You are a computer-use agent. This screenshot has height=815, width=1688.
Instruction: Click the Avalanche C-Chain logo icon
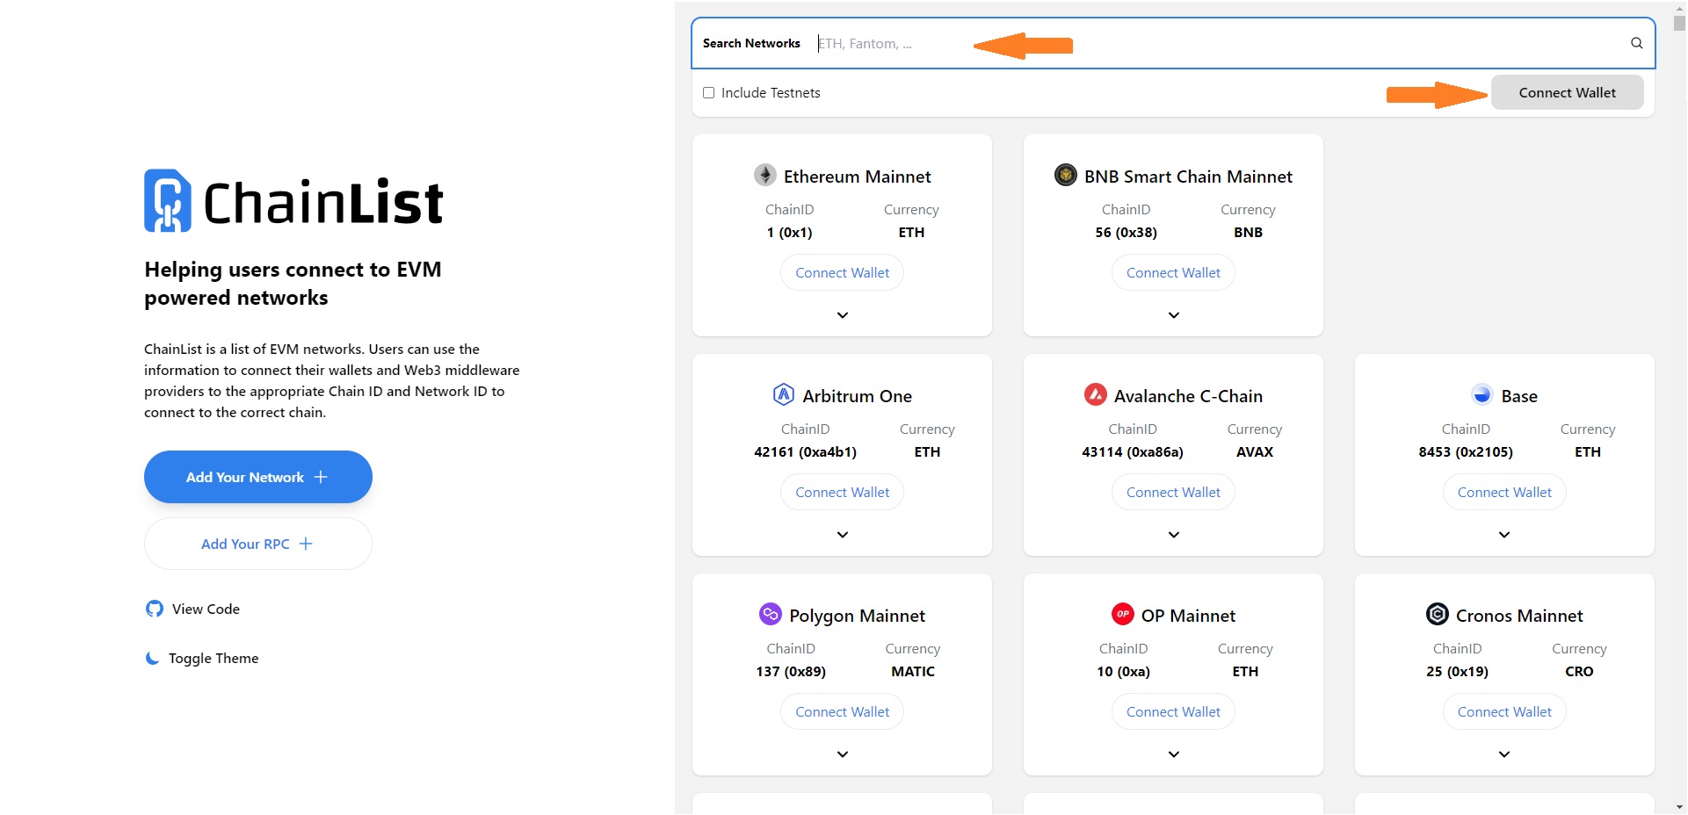(x=1096, y=394)
